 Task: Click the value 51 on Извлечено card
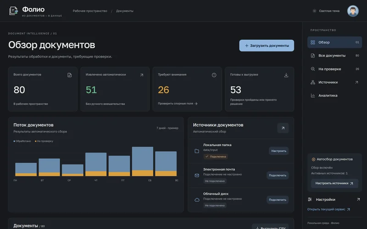point(91,90)
